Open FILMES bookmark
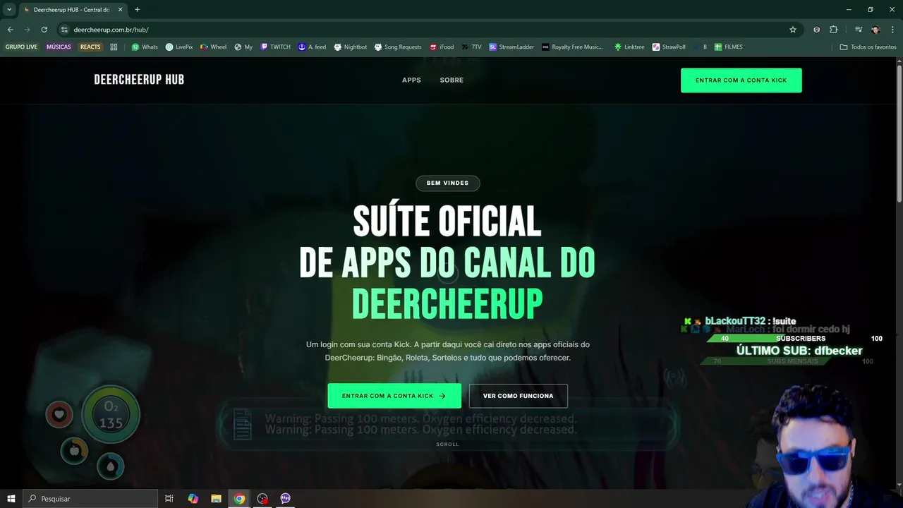 tap(728, 47)
